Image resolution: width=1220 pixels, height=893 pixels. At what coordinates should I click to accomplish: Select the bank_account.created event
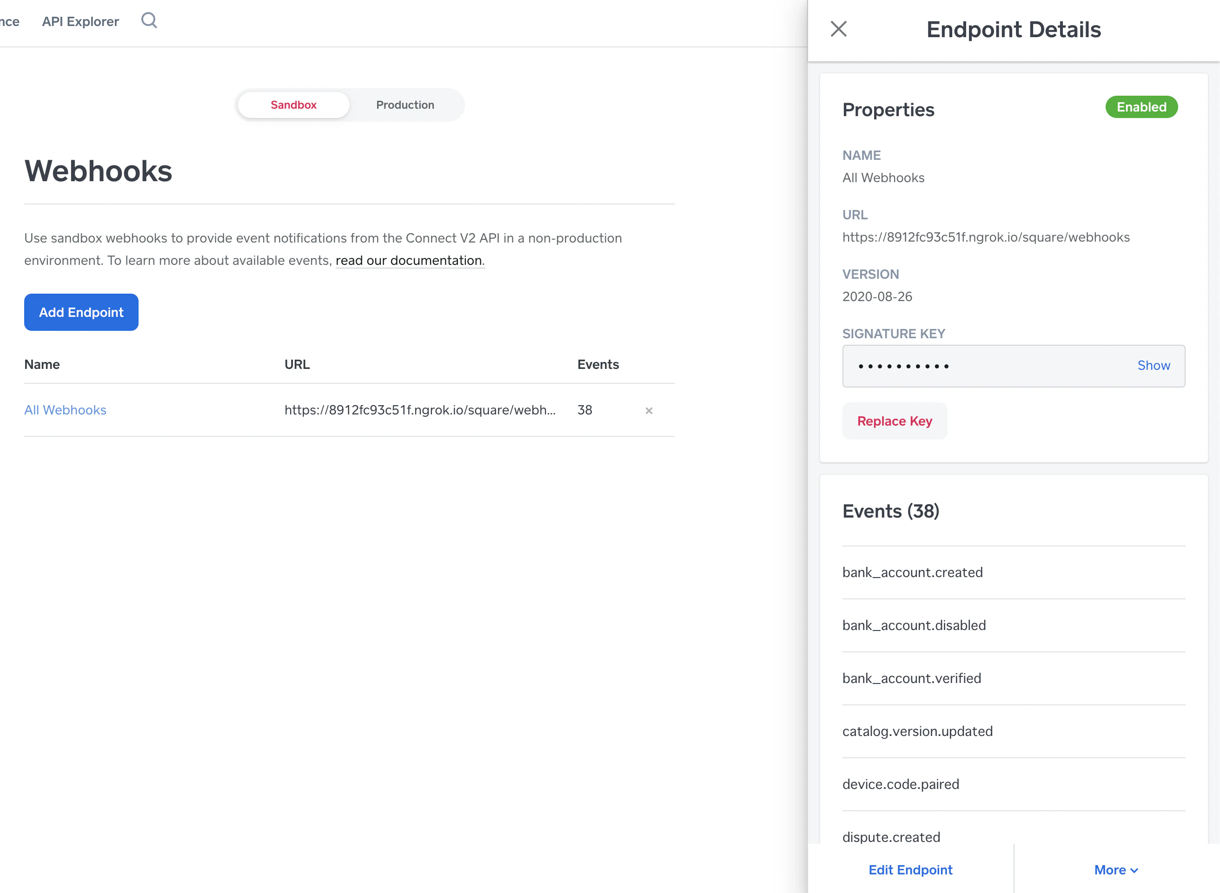[1014, 572]
